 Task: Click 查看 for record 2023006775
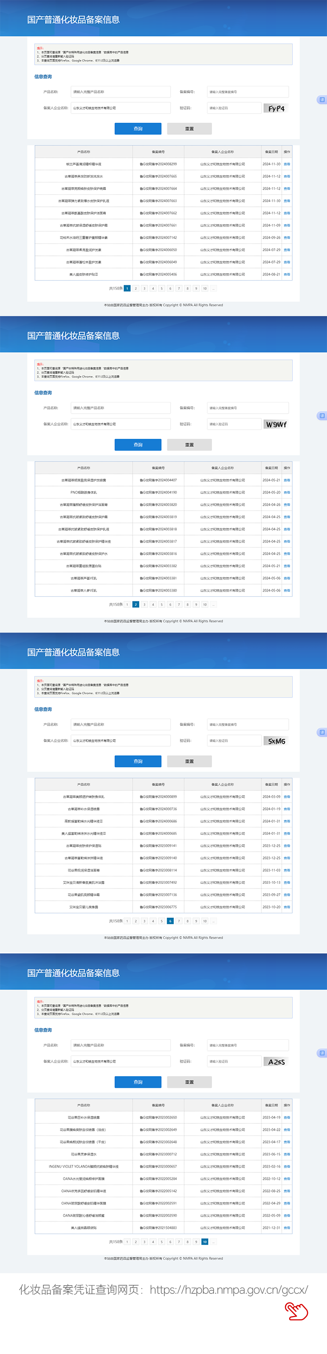pyautogui.click(x=286, y=907)
